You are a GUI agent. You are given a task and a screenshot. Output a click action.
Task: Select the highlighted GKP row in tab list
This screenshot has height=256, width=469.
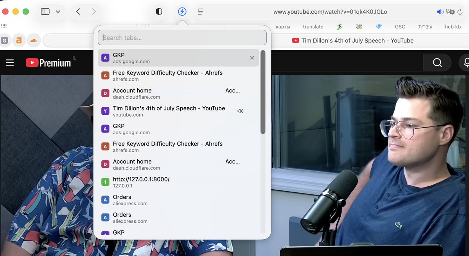(x=178, y=58)
